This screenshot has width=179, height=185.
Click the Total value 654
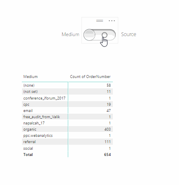(x=107, y=155)
